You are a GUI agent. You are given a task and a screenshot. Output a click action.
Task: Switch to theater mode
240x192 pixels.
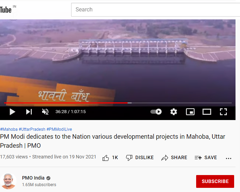(x=207, y=112)
